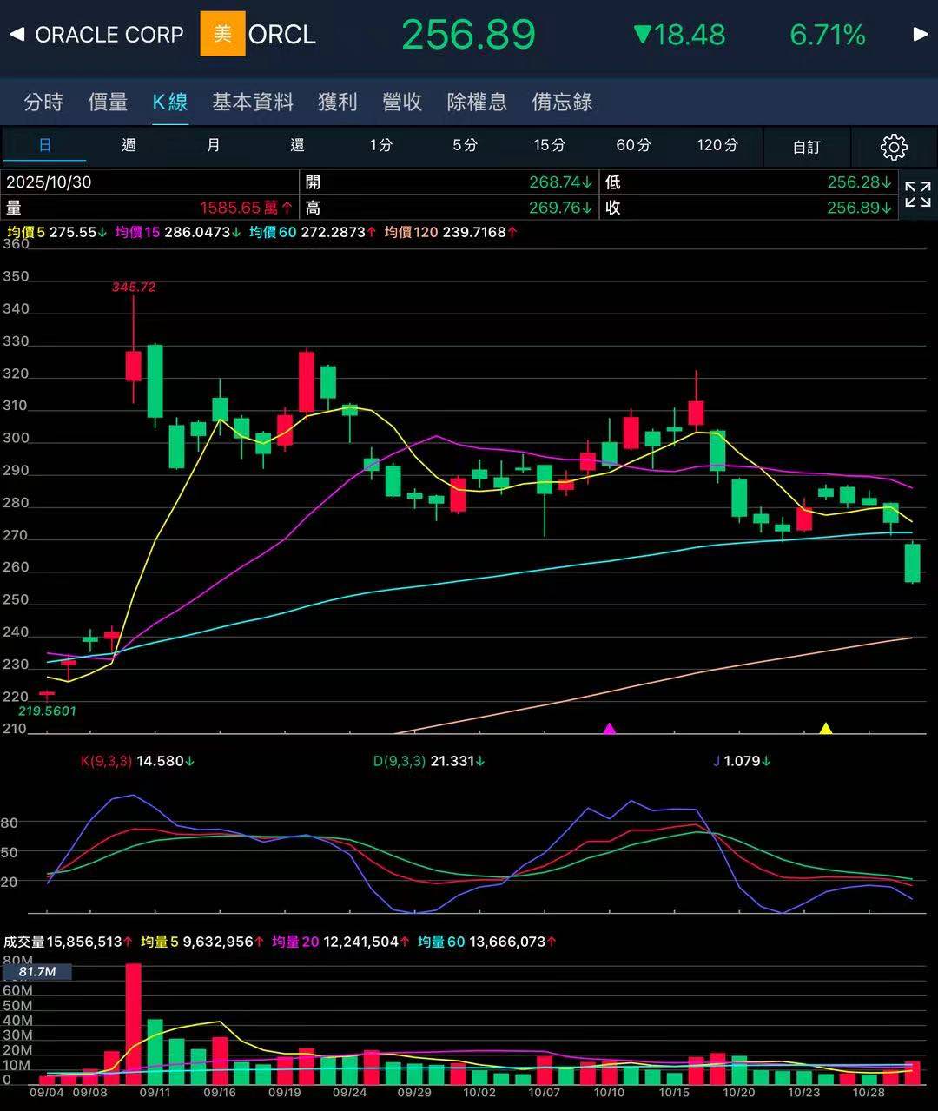The image size is (938, 1111).
Task: Click the 均價5 moving average legend
Action: tap(26, 232)
